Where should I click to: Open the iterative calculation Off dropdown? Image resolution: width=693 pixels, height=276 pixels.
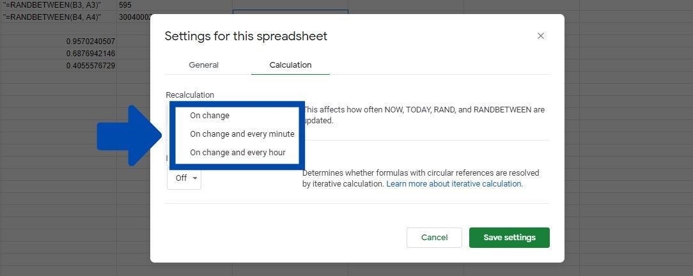pyautogui.click(x=184, y=178)
